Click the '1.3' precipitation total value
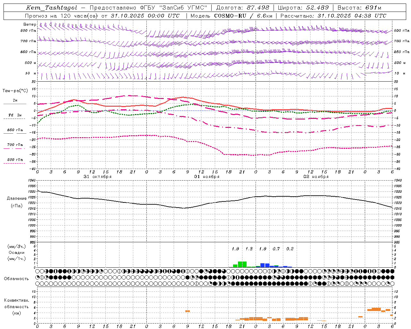411x329 pixels. [x=249, y=249]
